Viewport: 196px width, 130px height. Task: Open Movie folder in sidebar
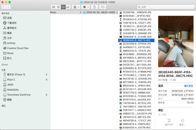pos(8,53)
